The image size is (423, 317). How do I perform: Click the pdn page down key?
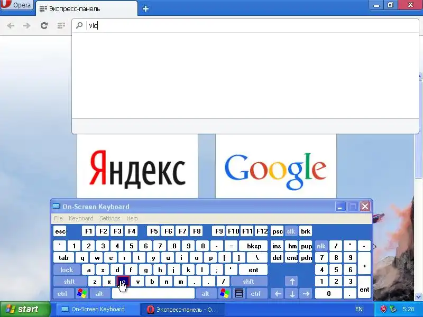pos(306,258)
